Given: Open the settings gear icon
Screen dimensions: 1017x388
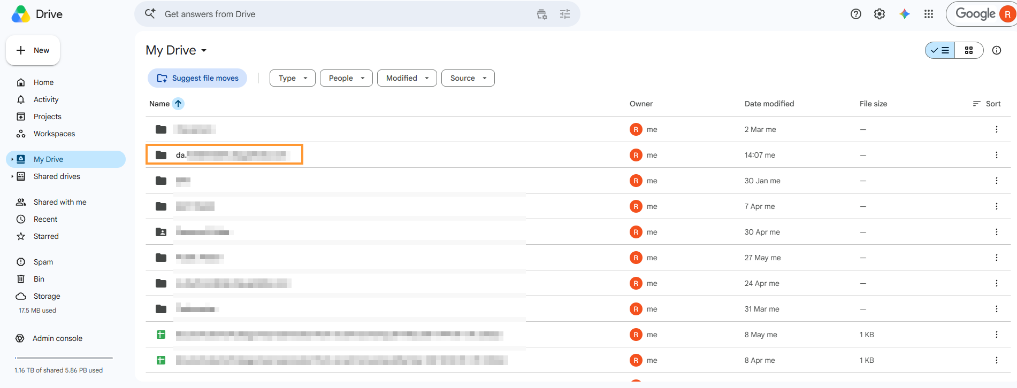Looking at the screenshot, I should coord(880,14).
